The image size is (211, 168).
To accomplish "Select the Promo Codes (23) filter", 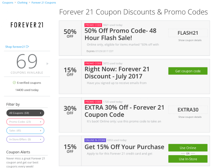I will click(x=25, y=122).
